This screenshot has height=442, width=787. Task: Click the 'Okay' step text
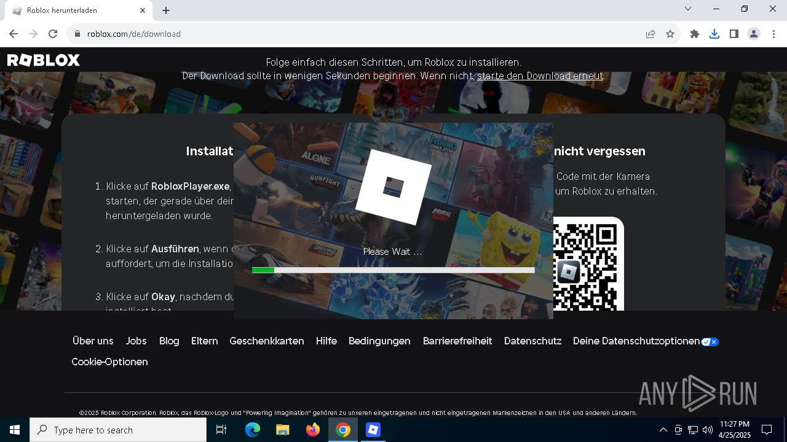click(x=164, y=297)
